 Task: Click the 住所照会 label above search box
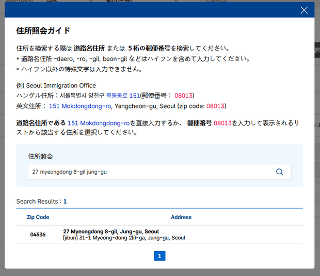(40, 156)
